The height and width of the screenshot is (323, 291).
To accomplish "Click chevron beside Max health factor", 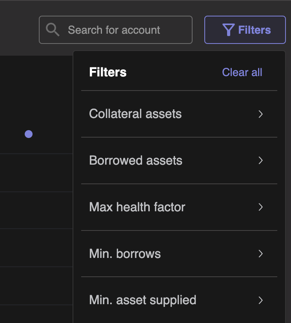I will pyautogui.click(x=260, y=207).
